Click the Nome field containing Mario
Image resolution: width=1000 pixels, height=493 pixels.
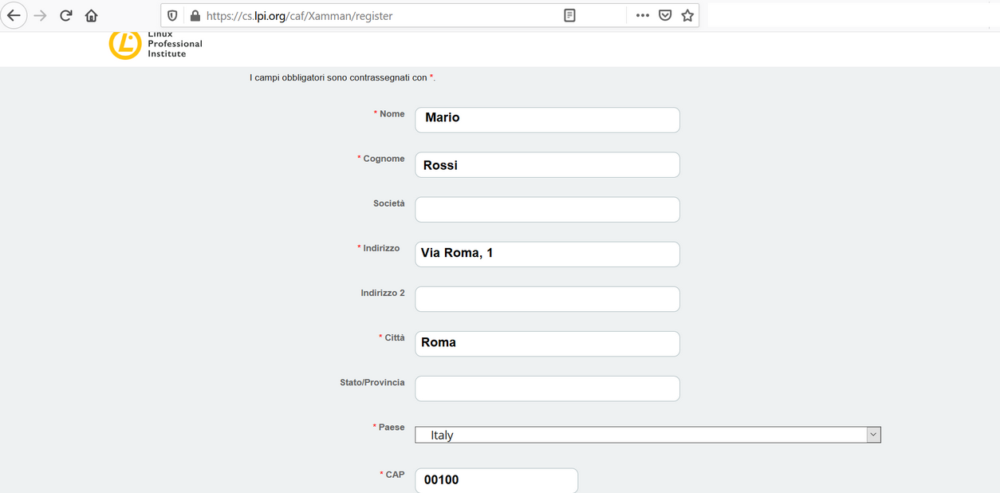tap(547, 120)
